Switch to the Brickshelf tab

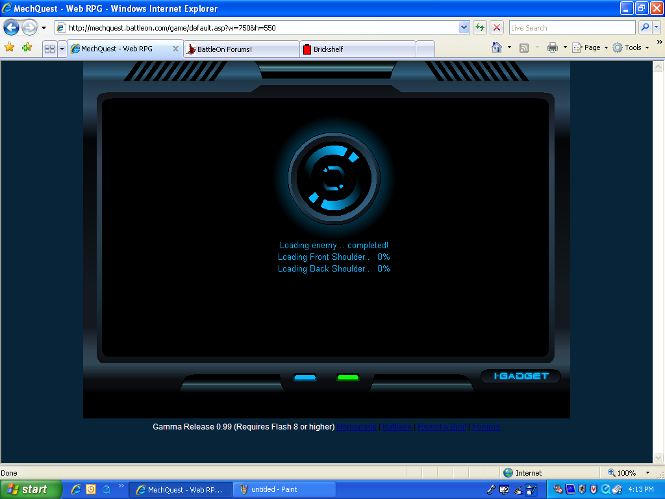(356, 48)
